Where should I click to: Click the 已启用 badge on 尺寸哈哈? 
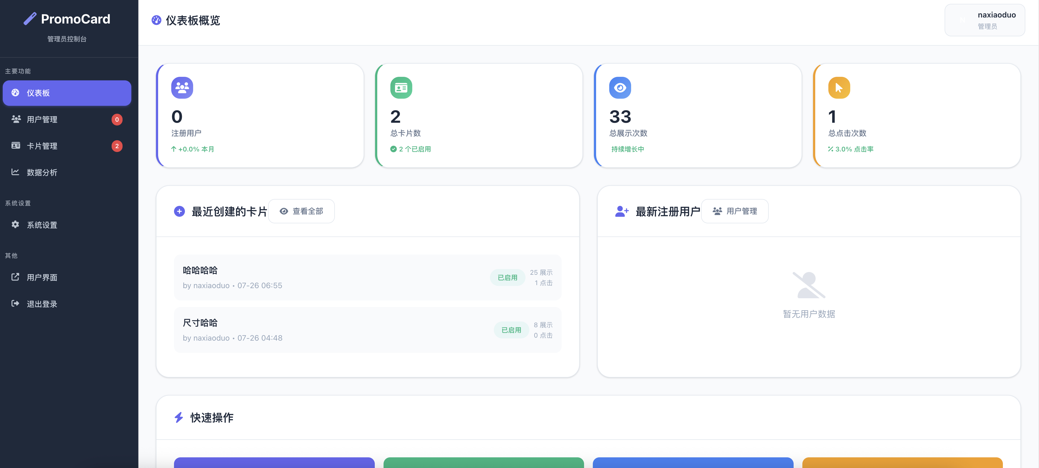511,330
